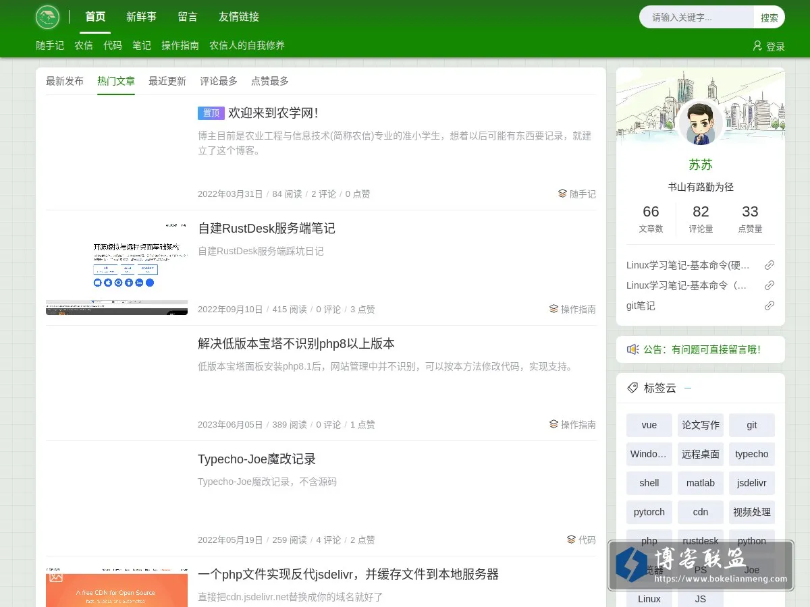Screen dimensions: 810x607
Task: Click the 操作指南 label on RustDesk article
Action: click(x=578, y=309)
